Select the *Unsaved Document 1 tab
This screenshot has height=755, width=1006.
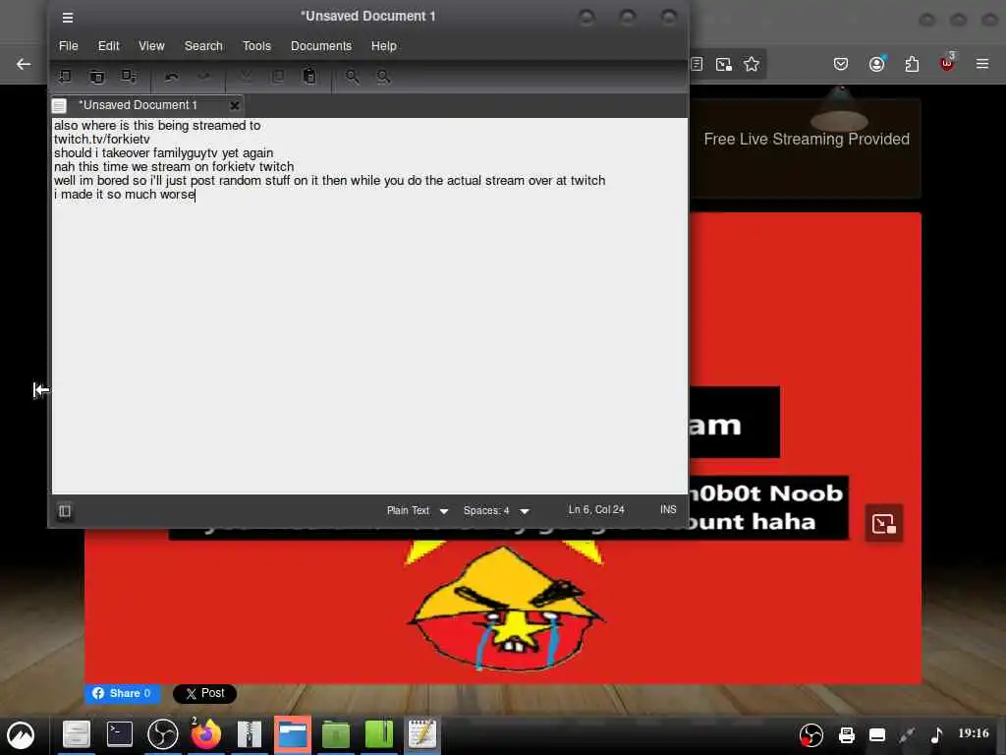pyautogui.click(x=138, y=105)
